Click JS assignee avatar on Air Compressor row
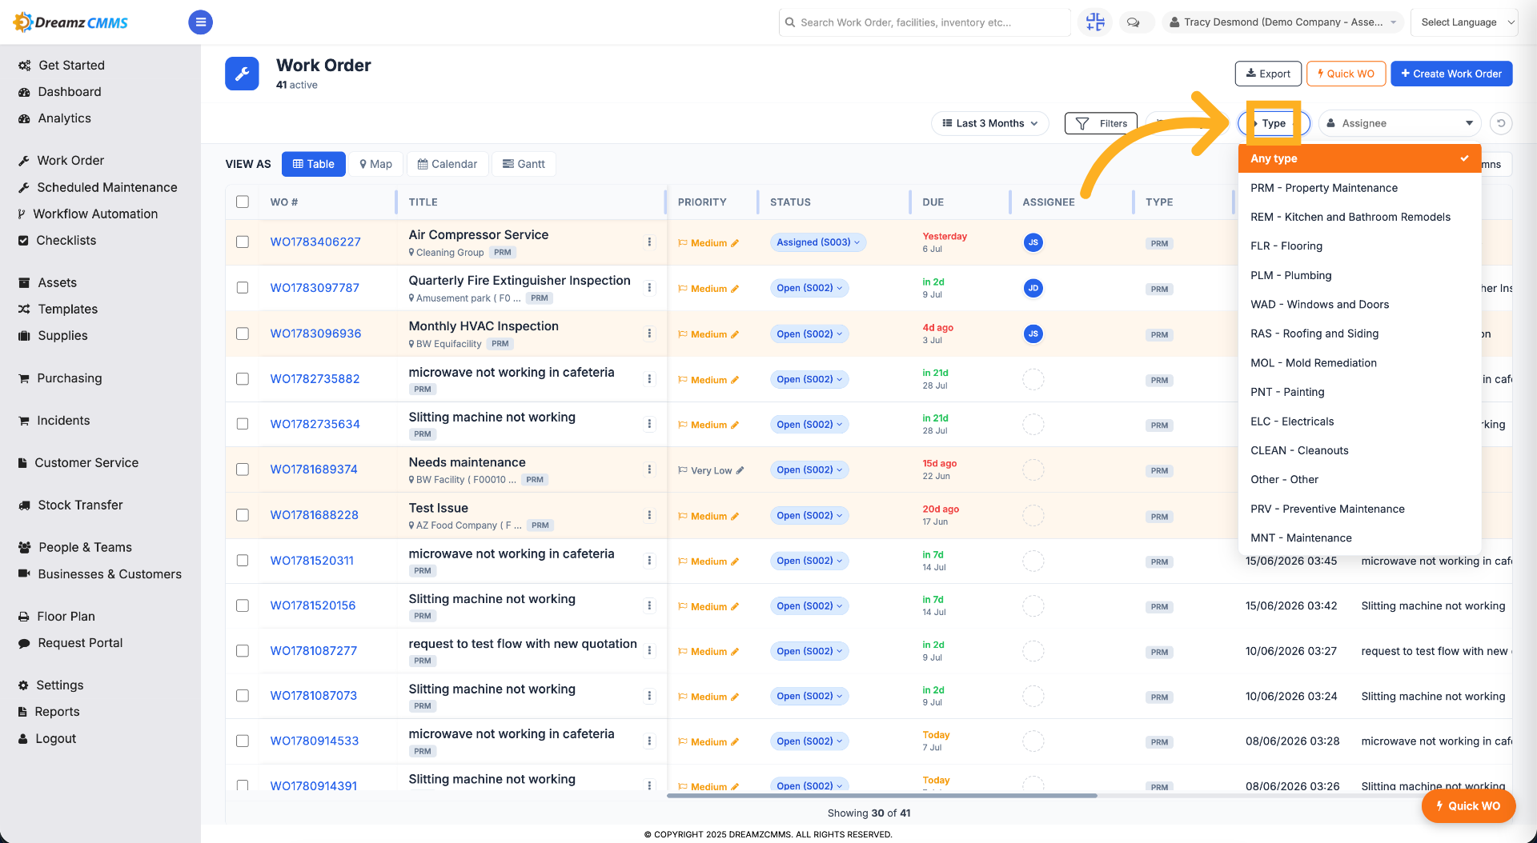1537x843 pixels. tap(1033, 242)
